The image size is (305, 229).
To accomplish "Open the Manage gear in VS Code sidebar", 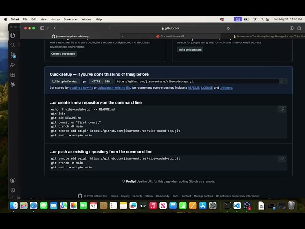I will [13, 190].
